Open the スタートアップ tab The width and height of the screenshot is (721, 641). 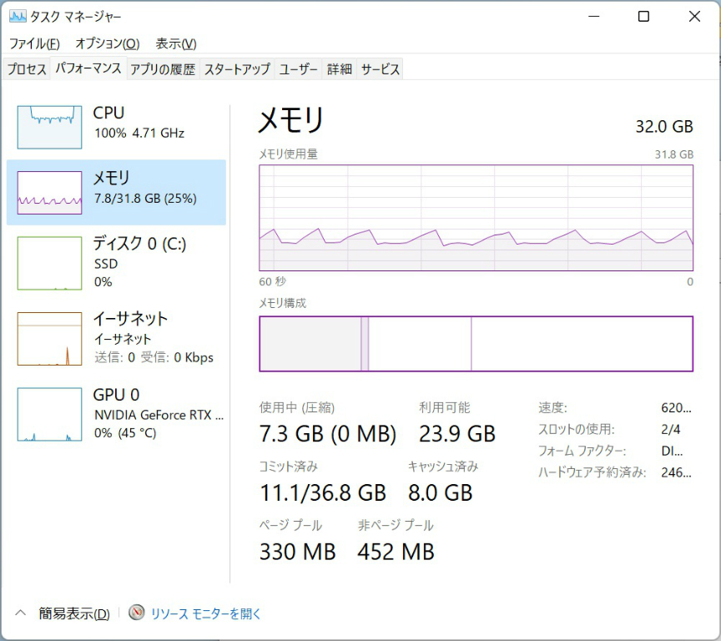tap(237, 69)
